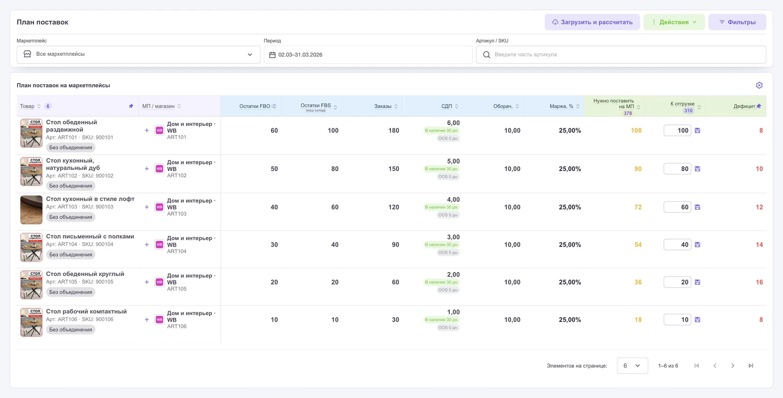Save shipment quantity for ART106
This screenshot has height=398, width=783.
[697, 320]
